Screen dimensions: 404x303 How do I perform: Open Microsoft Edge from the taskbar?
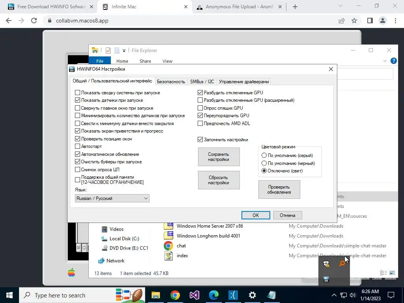(x=214, y=295)
